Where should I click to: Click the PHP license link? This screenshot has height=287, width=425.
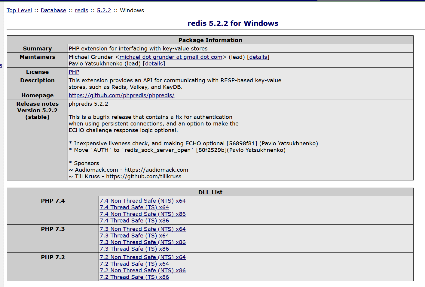74,72
